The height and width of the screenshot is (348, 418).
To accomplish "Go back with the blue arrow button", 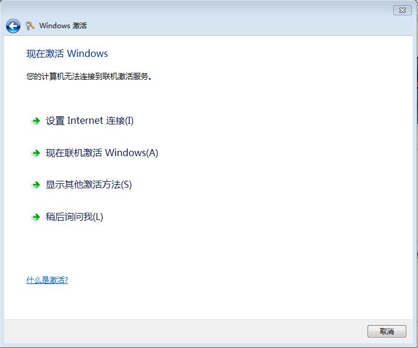I will tap(13, 26).
